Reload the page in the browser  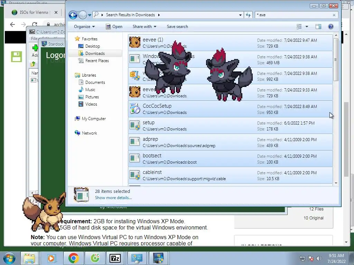pyautogui.click(x=35, y=24)
